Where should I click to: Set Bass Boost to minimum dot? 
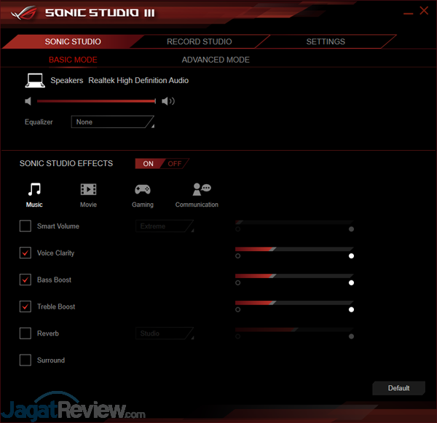click(237, 282)
